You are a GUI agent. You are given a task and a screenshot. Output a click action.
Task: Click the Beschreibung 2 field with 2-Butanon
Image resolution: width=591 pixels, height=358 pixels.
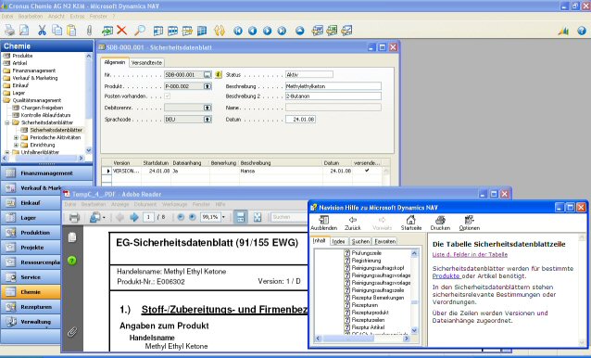coord(333,96)
